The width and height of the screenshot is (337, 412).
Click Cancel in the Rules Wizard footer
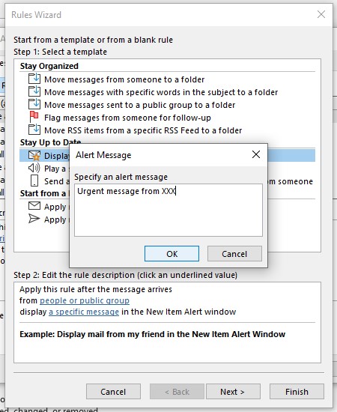click(113, 392)
